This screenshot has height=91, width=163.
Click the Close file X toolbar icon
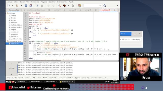pyautogui.click(x=42, y=6)
